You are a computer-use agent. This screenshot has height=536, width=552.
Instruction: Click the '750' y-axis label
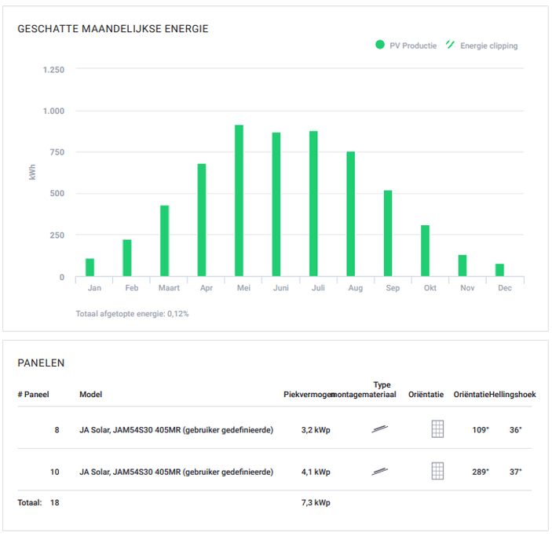57,152
